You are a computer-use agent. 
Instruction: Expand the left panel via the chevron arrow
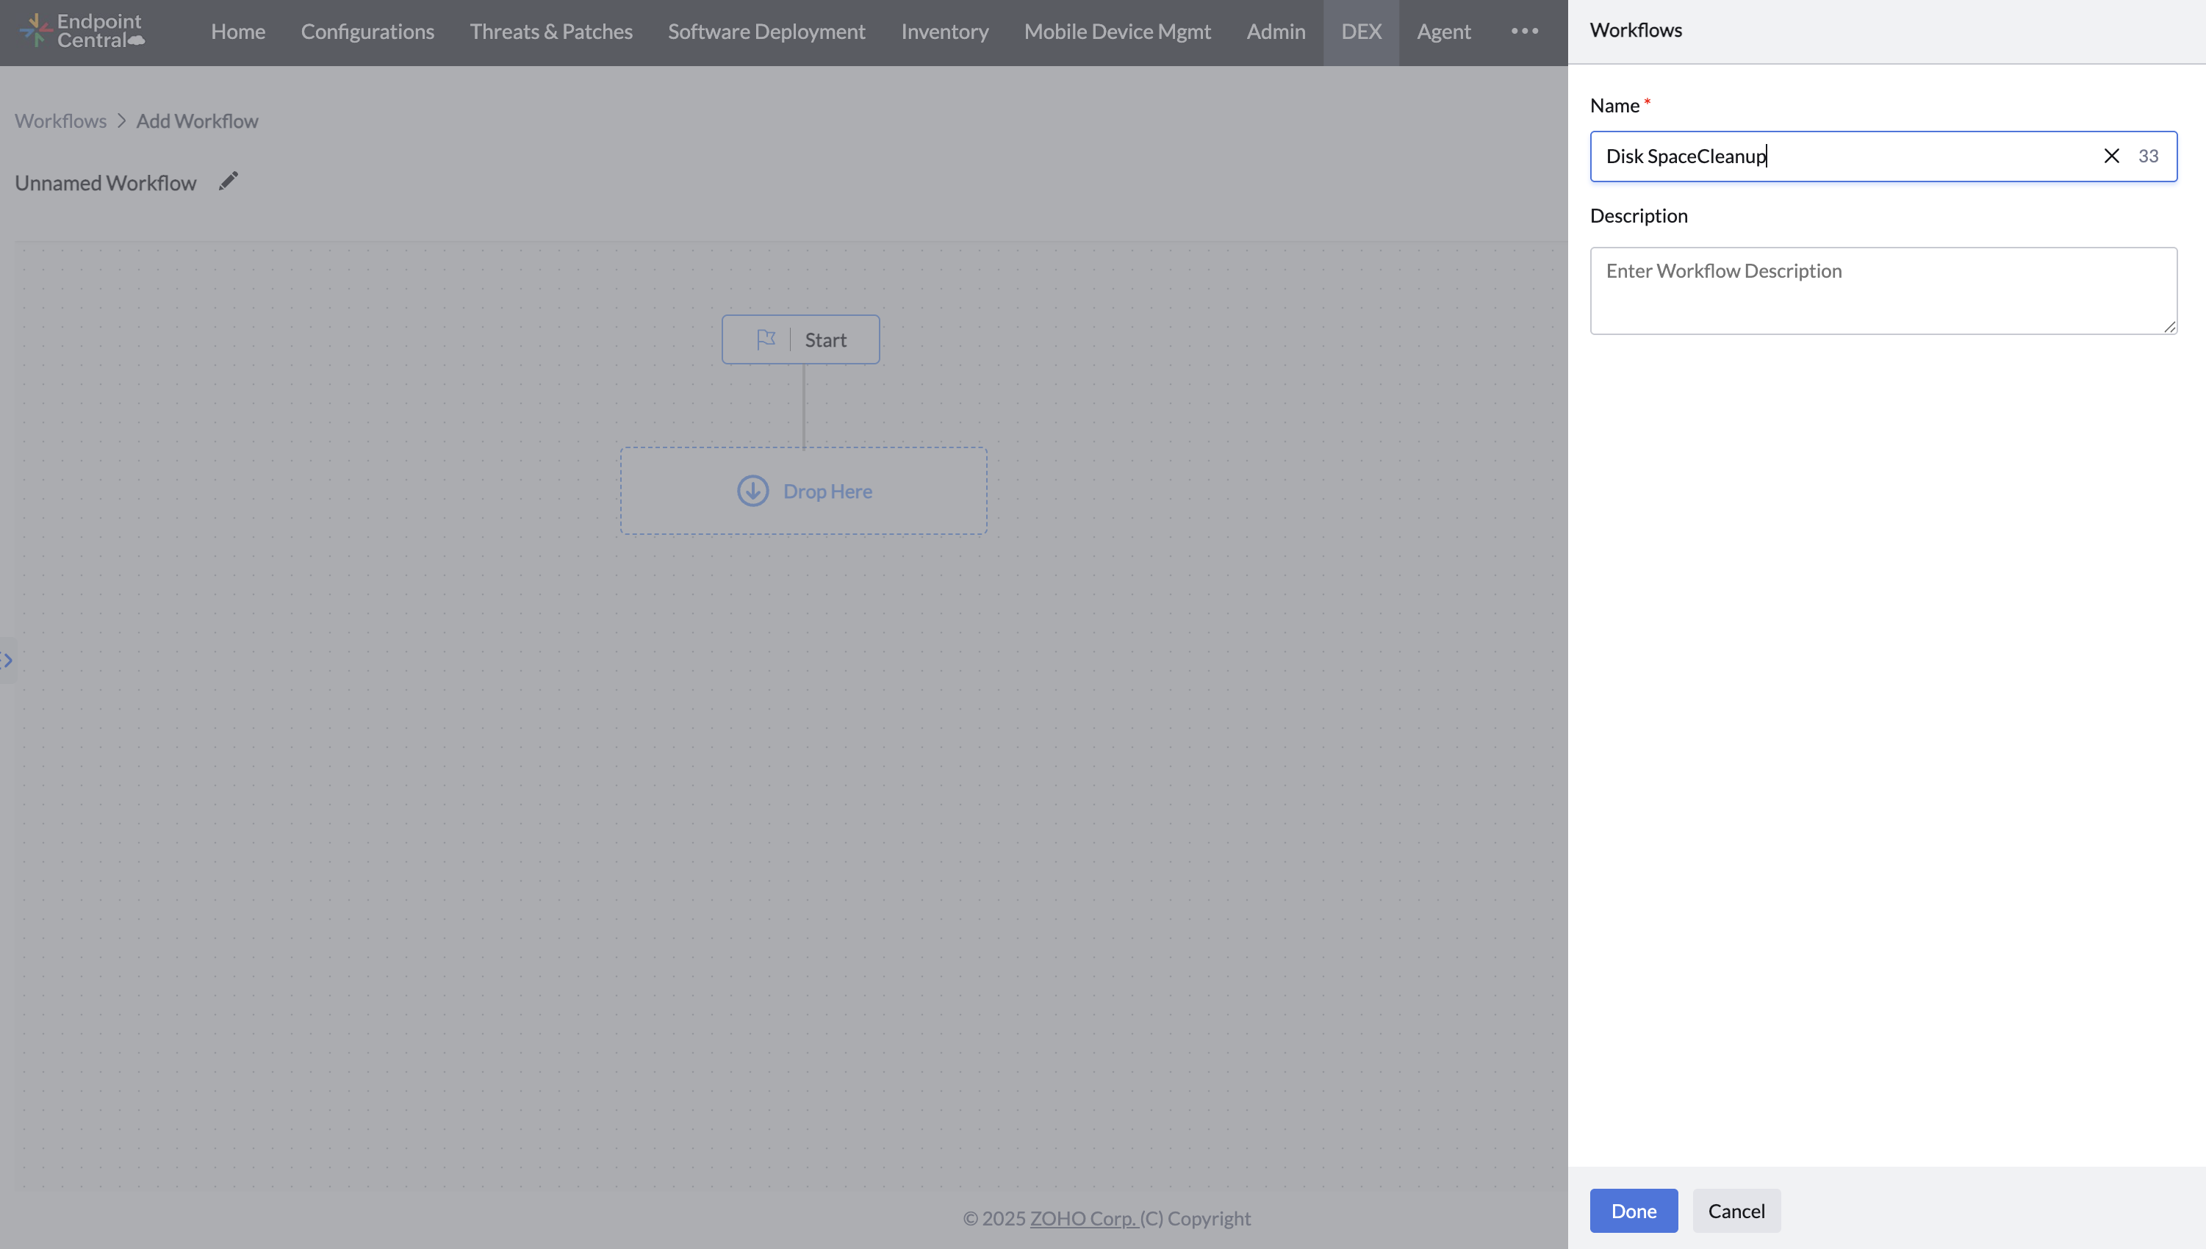click(x=9, y=659)
